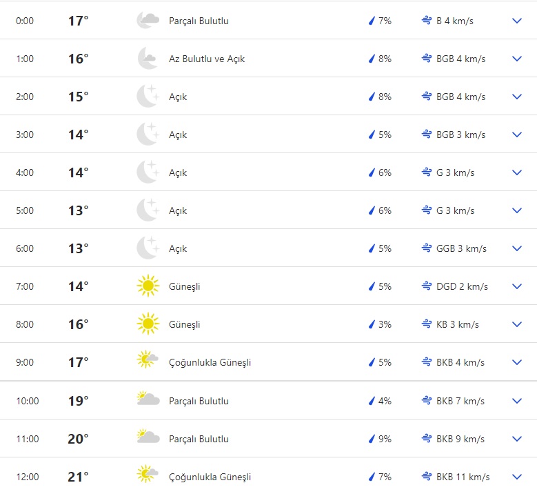Click "BKB 9 km/s" wind value

pos(460,439)
